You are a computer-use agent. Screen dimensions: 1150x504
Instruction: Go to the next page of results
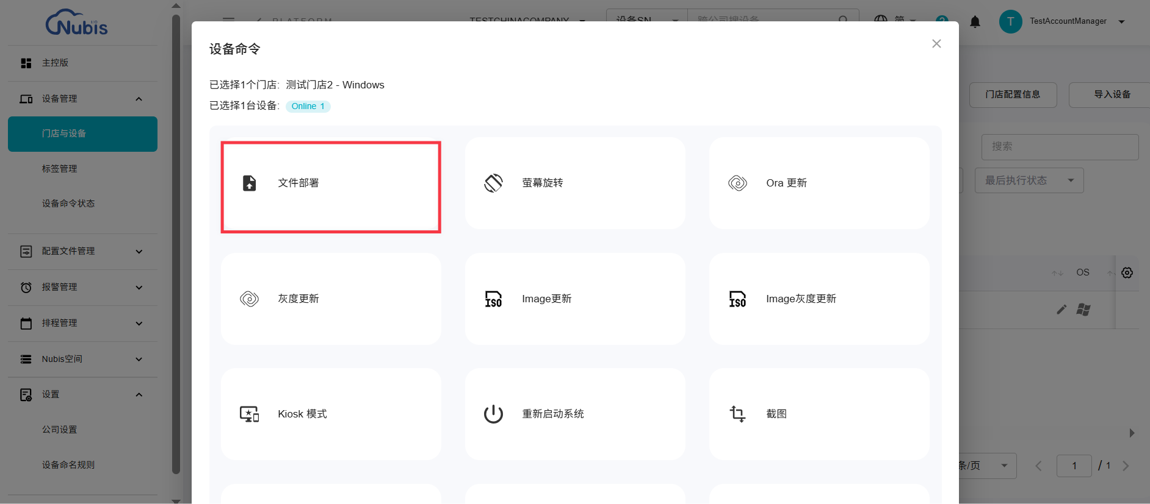tap(1126, 466)
